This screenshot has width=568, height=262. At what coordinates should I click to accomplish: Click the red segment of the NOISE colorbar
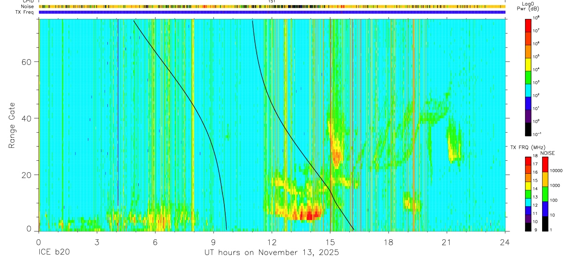(x=545, y=165)
